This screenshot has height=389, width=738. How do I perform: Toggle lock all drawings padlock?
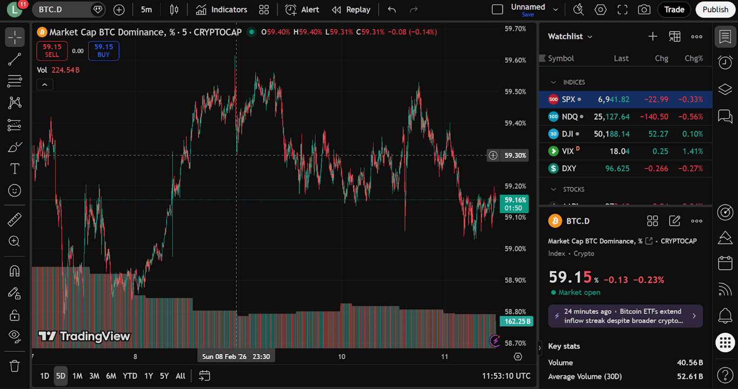click(x=15, y=315)
